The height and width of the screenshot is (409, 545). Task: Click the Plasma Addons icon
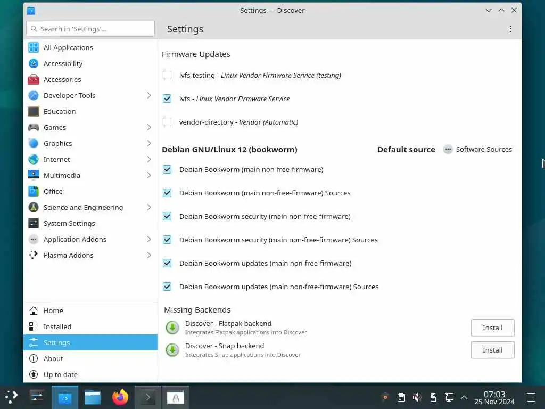[34, 255]
